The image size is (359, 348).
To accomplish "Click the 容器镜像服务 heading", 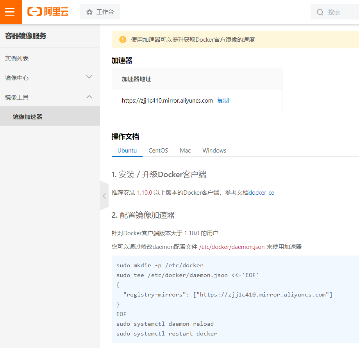I will click(x=26, y=36).
